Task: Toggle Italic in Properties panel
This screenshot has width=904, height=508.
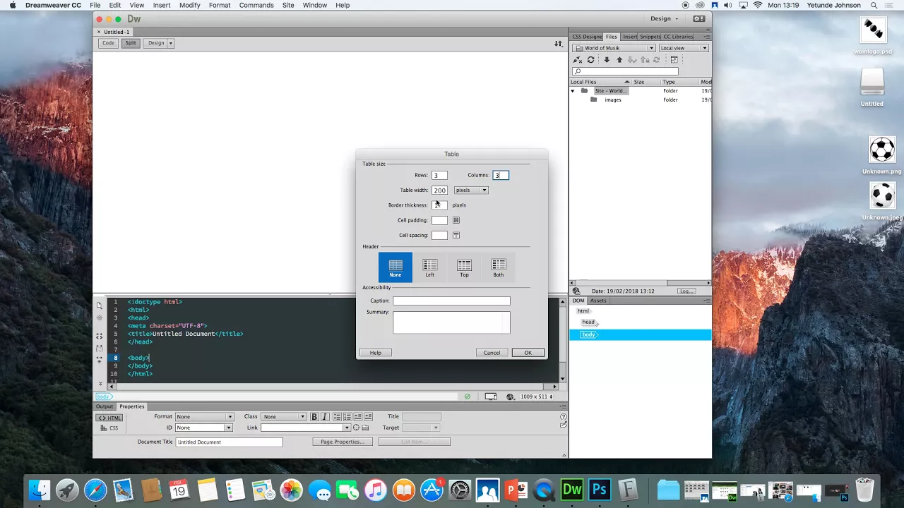Action: tap(324, 417)
